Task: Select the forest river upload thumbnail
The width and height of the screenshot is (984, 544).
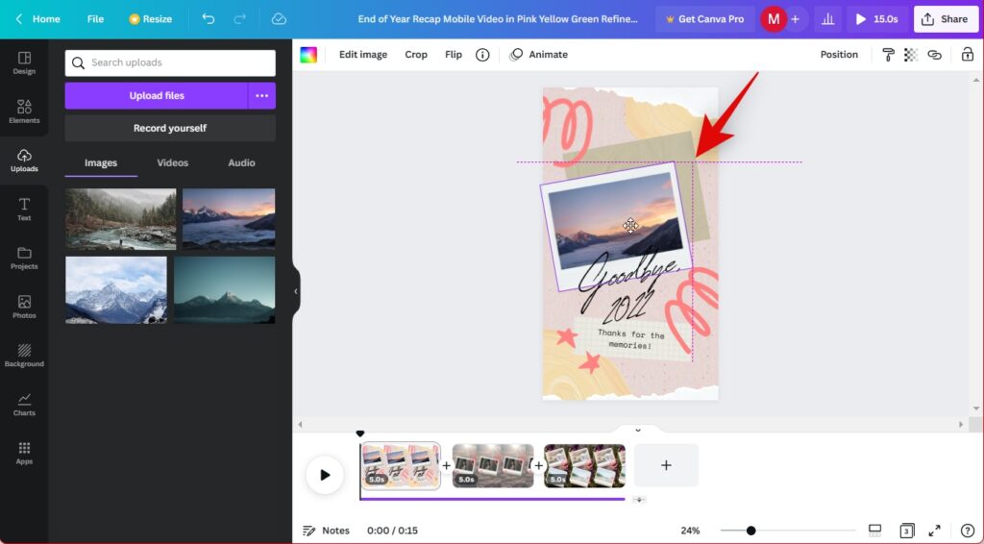Action: (x=120, y=219)
